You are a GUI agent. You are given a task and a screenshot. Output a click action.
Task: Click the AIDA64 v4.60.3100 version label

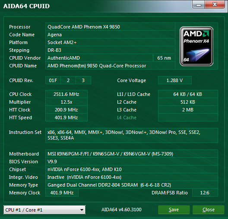(121, 209)
